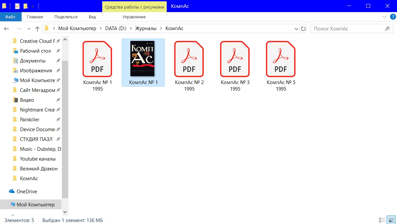The height and width of the screenshot is (224, 397).
Task: Navigate to DATA (D:) in address bar
Action: [x=116, y=28]
